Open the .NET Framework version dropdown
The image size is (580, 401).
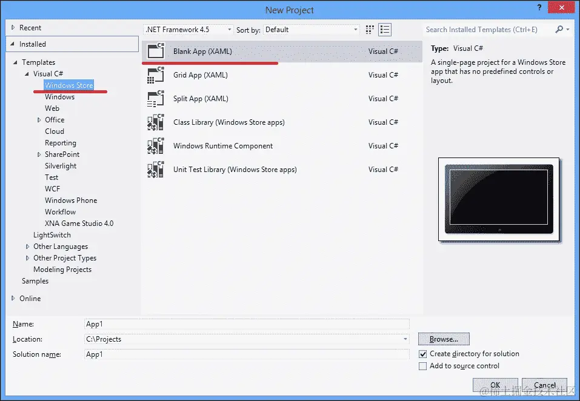[x=188, y=30]
